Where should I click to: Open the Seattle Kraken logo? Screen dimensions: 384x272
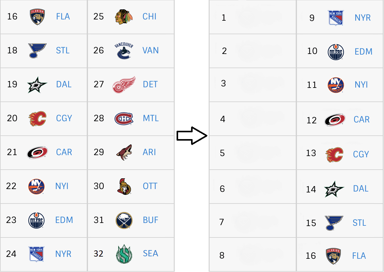click(124, 254)
